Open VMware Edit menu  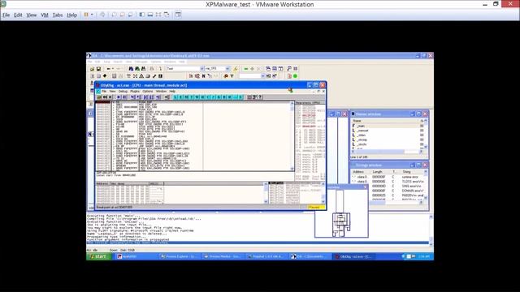click(x=18, y=15)
